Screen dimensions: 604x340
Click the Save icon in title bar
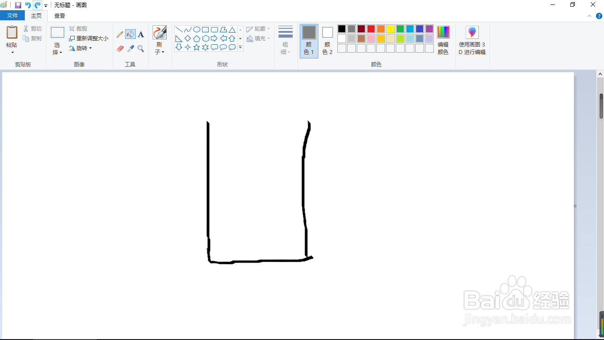click(18, 5)
